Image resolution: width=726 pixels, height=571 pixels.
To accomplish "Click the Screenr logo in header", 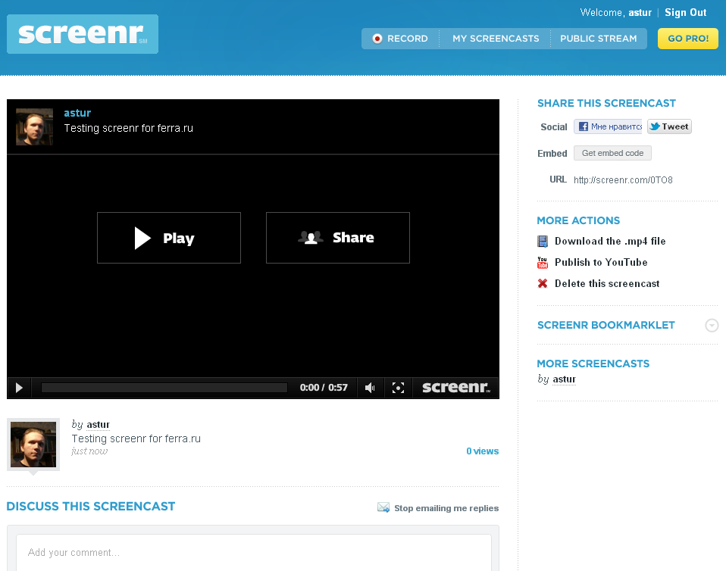I will (x=83, y=34).
